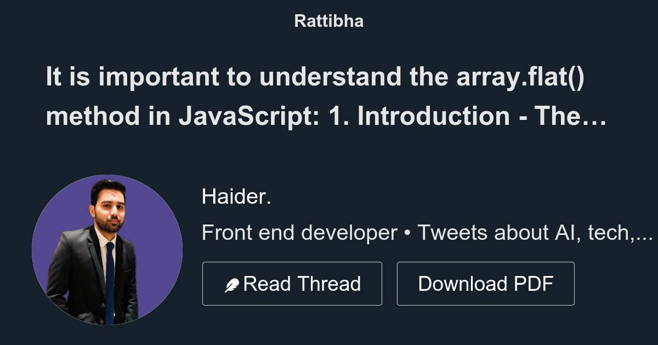Click inside the Read Thread button border
The image size is (658, 345).
[x=292, y=283]
